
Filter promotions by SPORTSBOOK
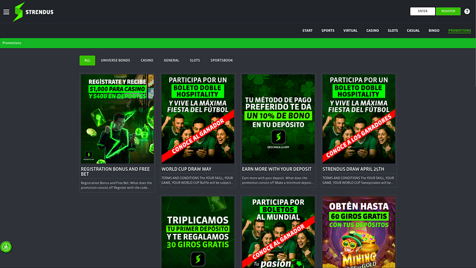(x=222, y=60)
